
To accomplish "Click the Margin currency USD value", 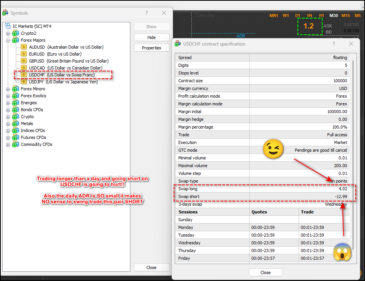I will pos(343,88).
